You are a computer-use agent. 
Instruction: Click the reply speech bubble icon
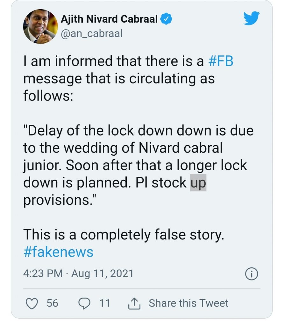84,303
